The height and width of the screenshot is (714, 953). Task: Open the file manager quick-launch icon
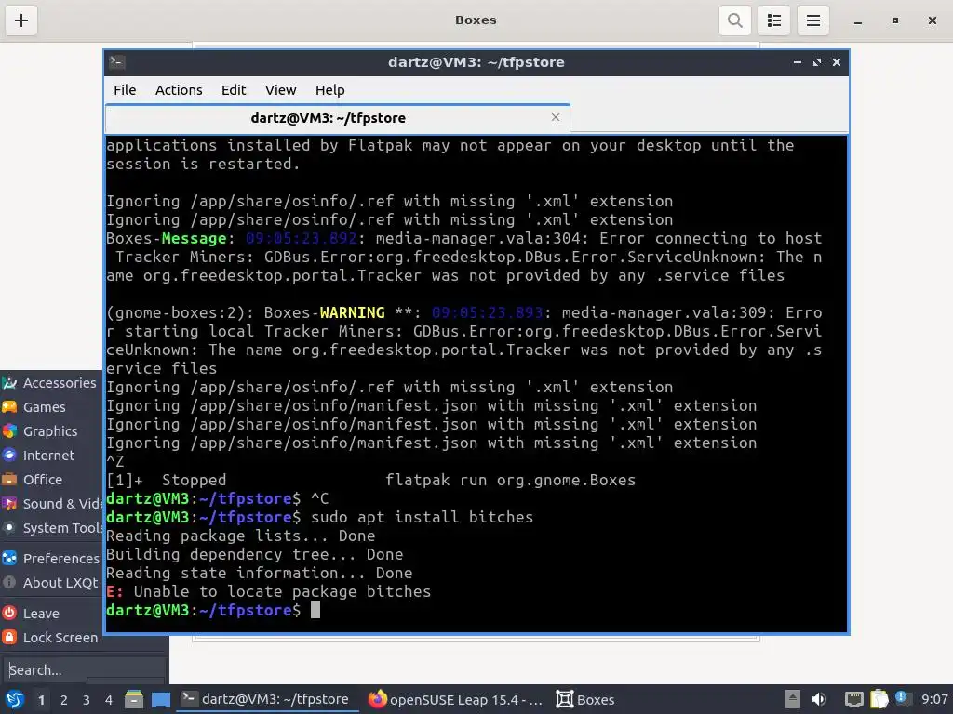(134, 699)
